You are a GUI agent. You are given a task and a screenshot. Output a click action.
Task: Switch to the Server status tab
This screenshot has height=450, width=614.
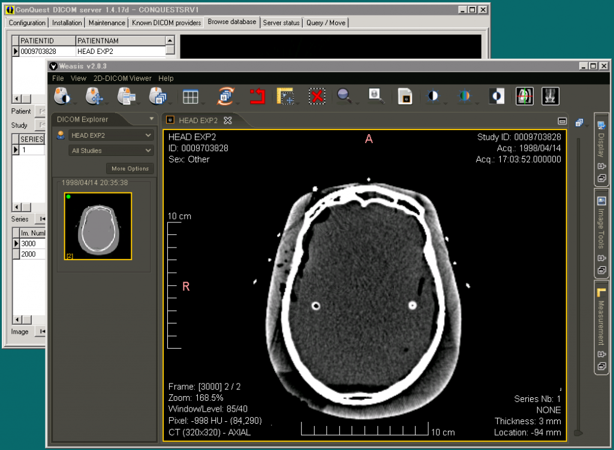coord(281,23)
